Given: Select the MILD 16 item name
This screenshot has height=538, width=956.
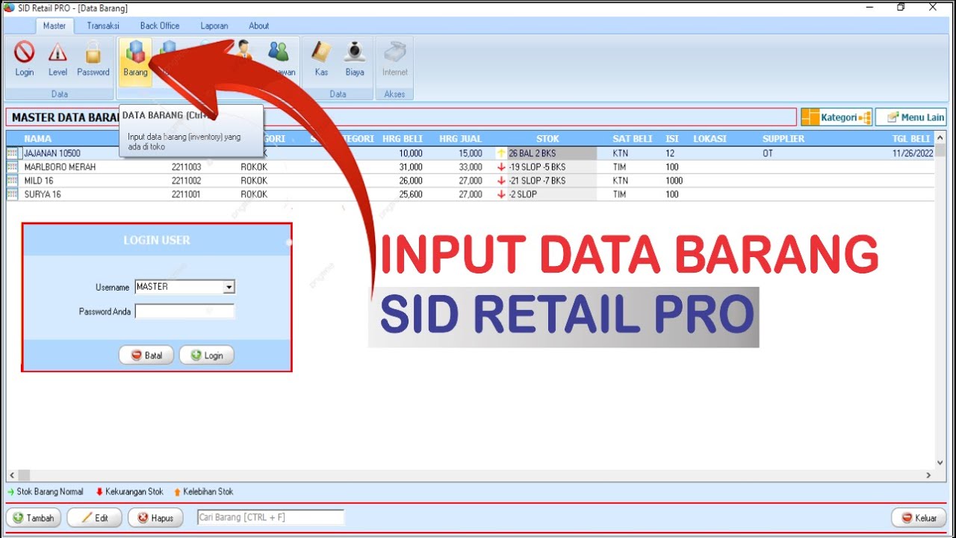Looking at the screenshot, I should click(39, 180).
